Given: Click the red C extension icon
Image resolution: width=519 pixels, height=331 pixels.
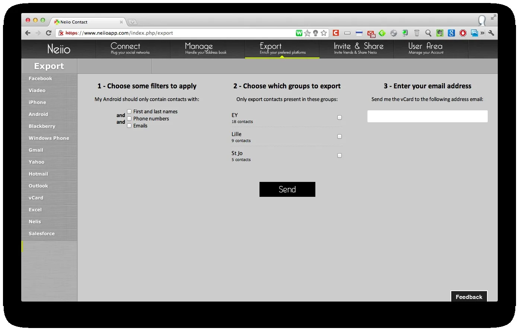Looking at the screenshot, I should [336, 33].
